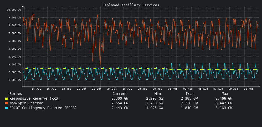Click the 20 Jul x-axis date label

pyautogui.click(x=81, y=89)
